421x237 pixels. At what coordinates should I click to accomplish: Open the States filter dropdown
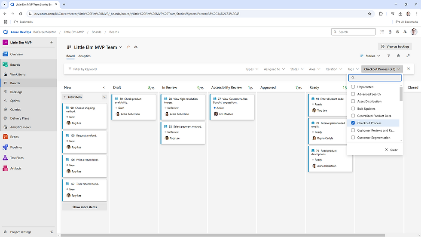click(297, 69)
